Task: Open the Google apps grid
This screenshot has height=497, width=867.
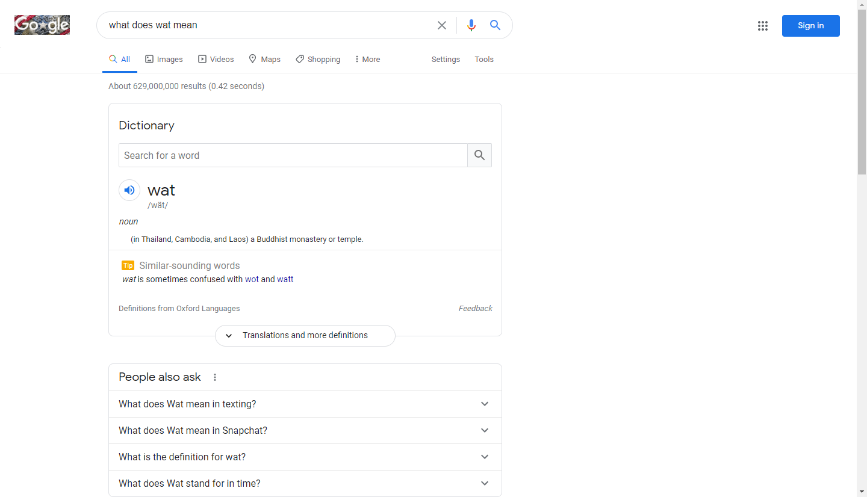Action: click(763, 26)
